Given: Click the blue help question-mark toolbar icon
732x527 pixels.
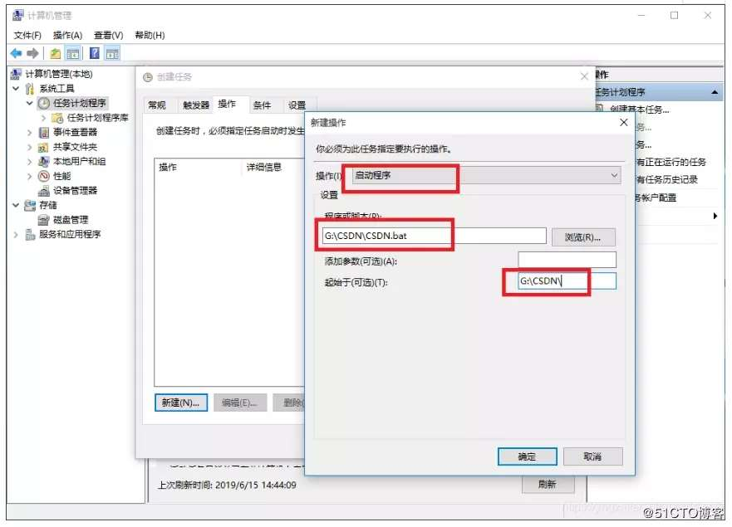Looking at the screenshot, I should (x=94, y=54).
